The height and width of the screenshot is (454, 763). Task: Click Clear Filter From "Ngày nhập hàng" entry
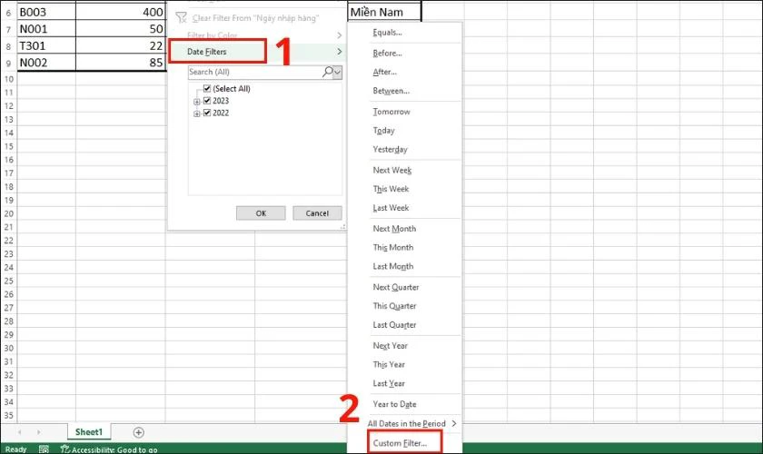pyautogui.click(x=255, y=18)
